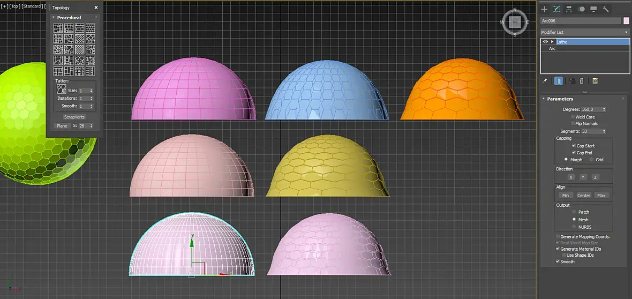This screenshot has height=299, width=632.
Task: Uncheck the Cap Start option
Action: [574, 146]
